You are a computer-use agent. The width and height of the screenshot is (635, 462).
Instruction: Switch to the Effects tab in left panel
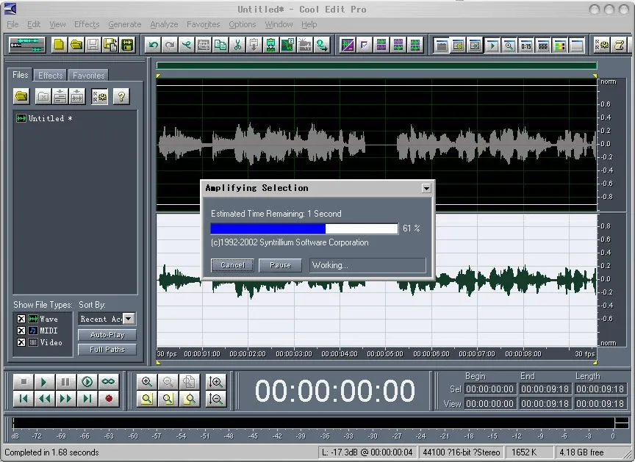pos(50,75)
